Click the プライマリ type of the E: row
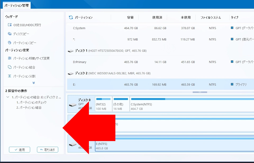 coord(241,85)
